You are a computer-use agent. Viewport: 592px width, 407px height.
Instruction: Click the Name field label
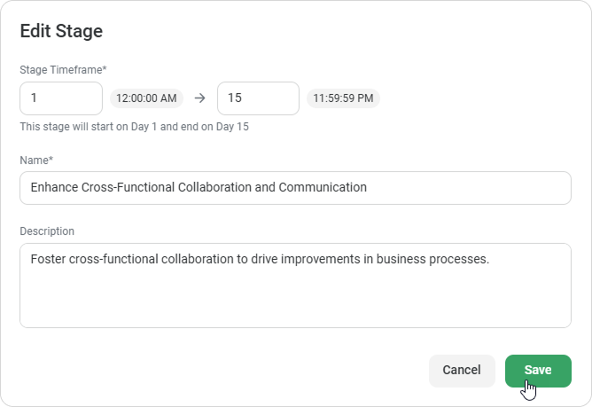coord(36,160)
